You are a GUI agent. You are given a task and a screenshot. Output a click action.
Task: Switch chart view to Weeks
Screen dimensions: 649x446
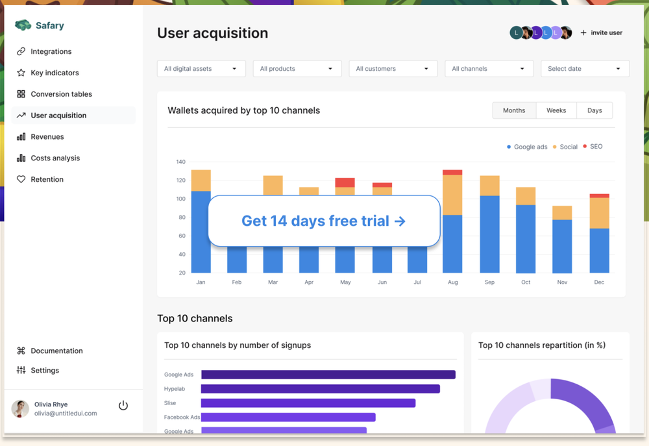[x=556, y=110]
